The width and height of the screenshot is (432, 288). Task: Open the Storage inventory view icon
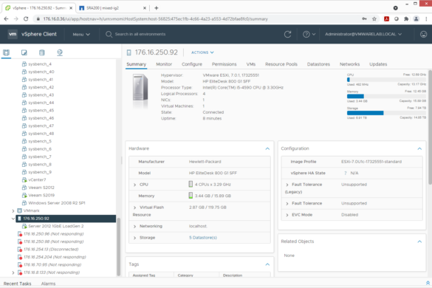[x=41, y=52]
